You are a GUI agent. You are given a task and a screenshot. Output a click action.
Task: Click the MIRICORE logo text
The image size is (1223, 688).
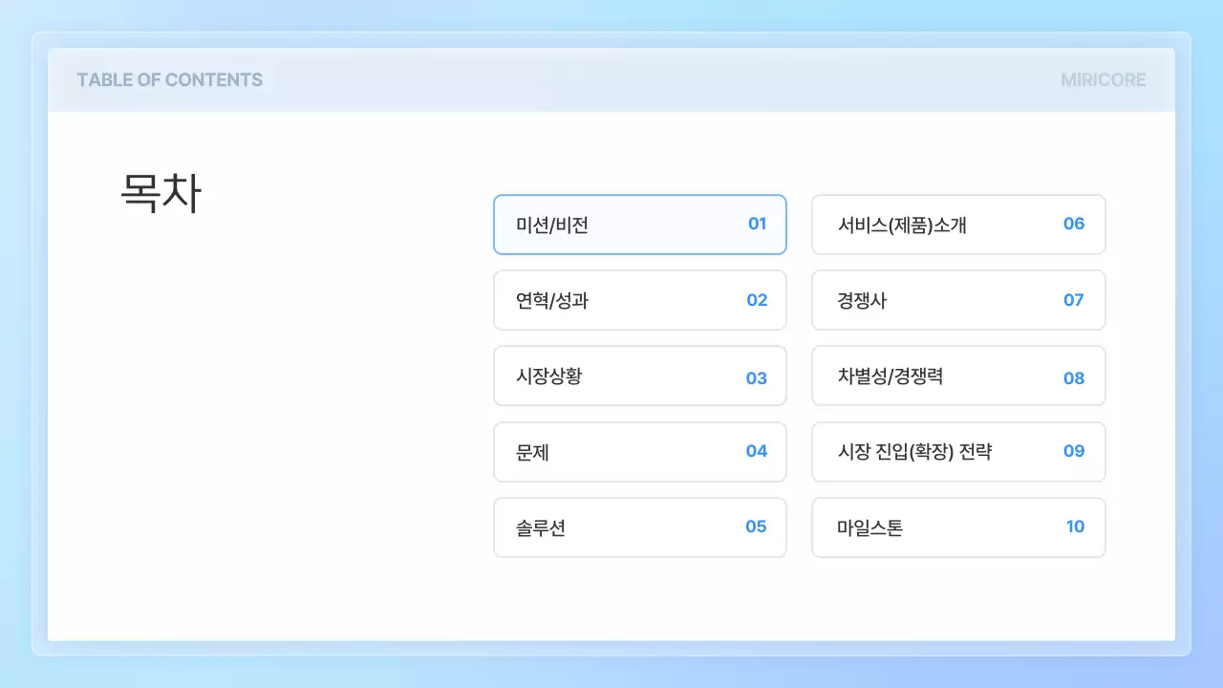coord(1103,80)
